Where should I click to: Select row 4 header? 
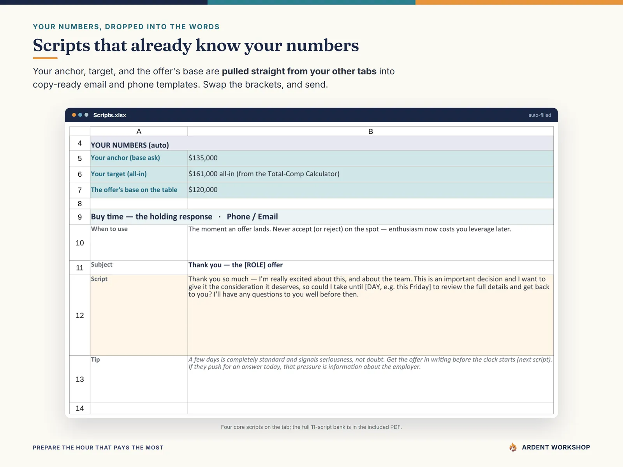tap(80, 143)
